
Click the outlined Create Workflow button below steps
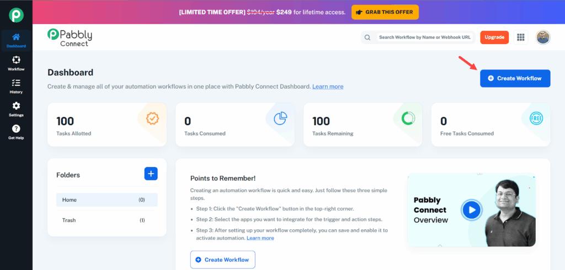click(x=223, y=260)
